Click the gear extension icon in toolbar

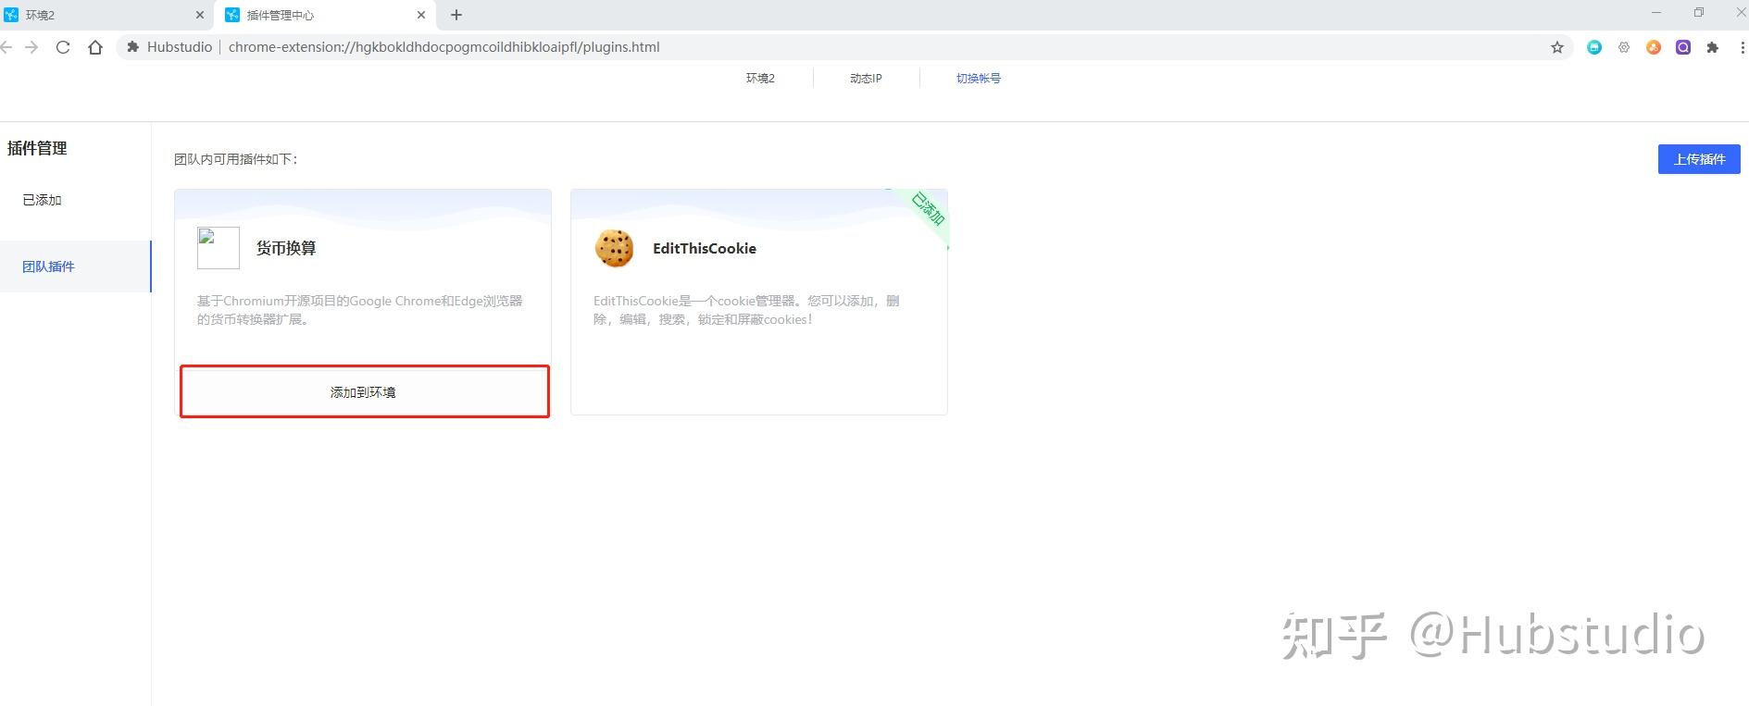(1623, 47)
